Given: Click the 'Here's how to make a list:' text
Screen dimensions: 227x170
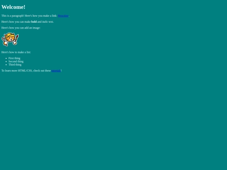Looking at the screenshot, I should 16,52.
